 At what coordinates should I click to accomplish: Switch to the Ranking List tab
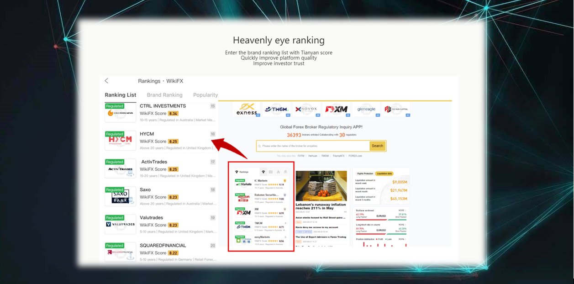pos(121,95)
